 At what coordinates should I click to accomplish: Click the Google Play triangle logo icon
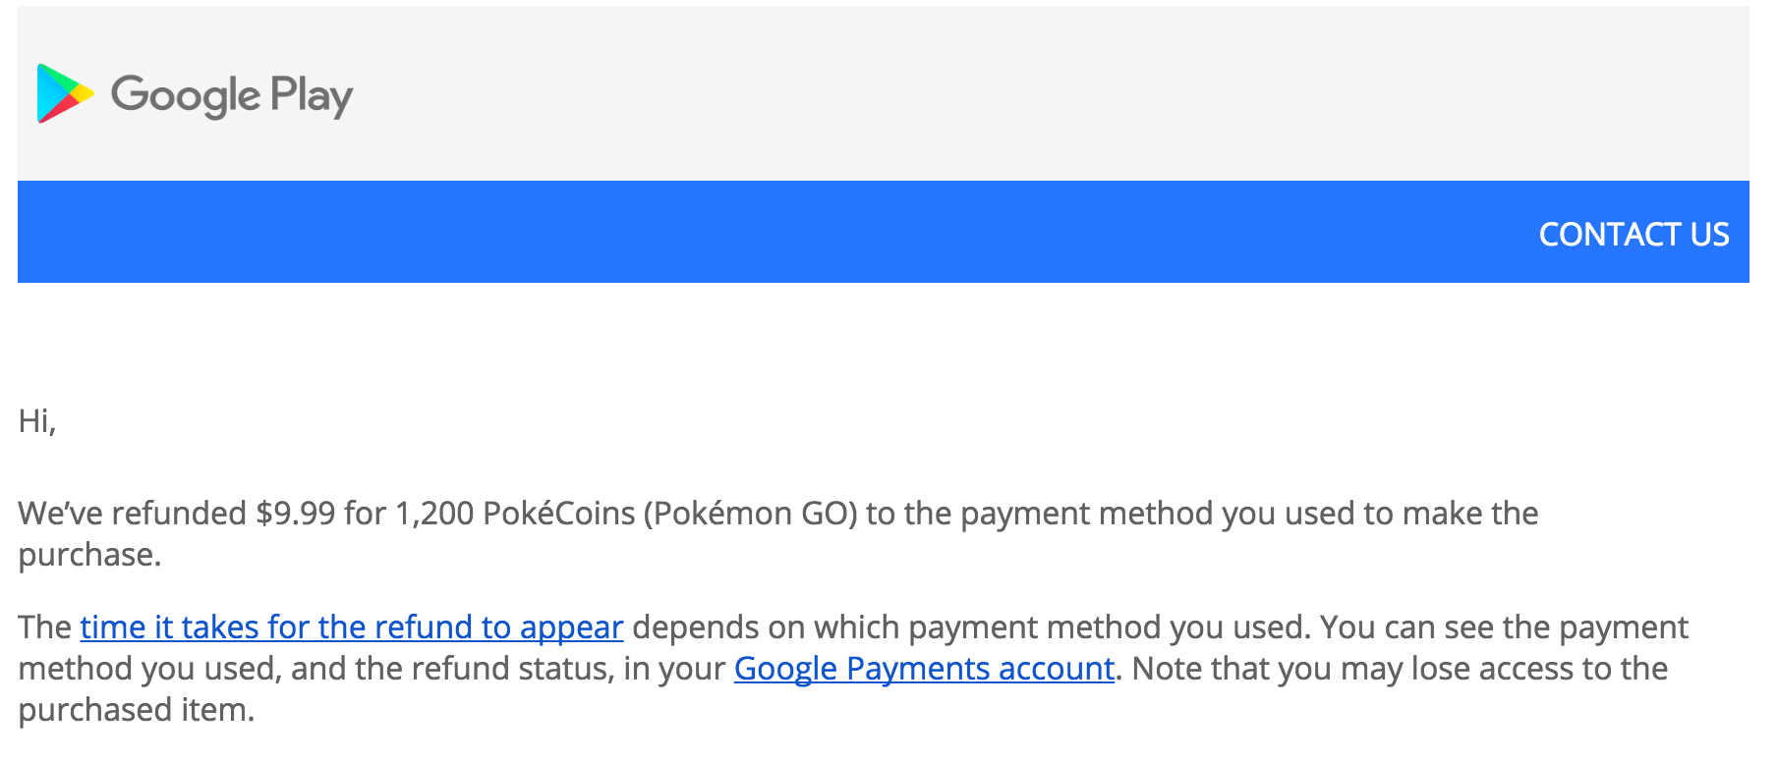pos(65,94)
